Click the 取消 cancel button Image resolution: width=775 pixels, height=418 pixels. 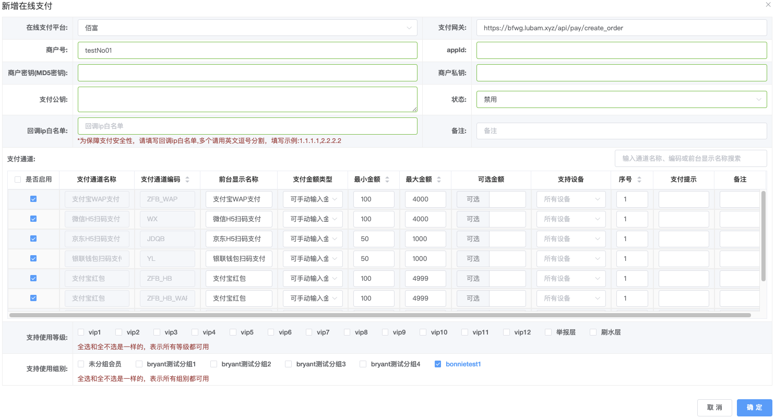[x=714, y=408]
